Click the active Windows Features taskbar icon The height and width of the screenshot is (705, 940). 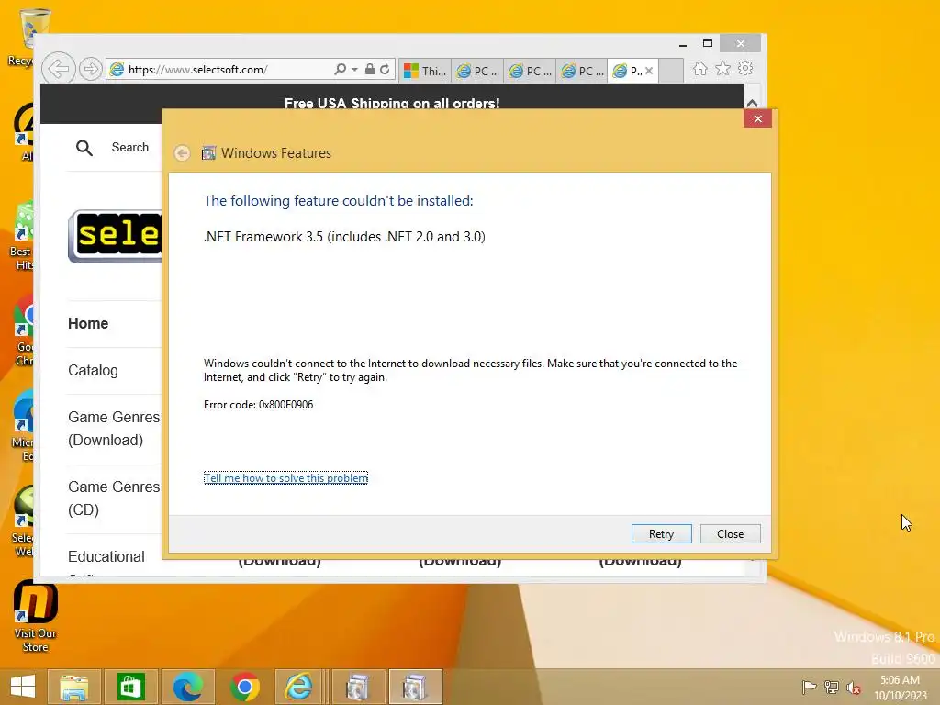click(415, 687)
